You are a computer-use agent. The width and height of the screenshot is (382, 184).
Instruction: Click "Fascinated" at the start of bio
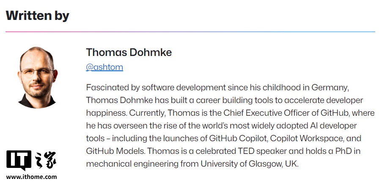click(105, 88)
